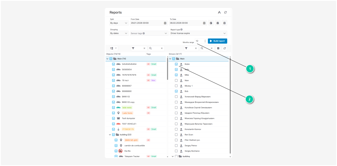337x166 pixels.
Task: Refresh the Drivers list with its reload button
Action: [x=225, y=48]
